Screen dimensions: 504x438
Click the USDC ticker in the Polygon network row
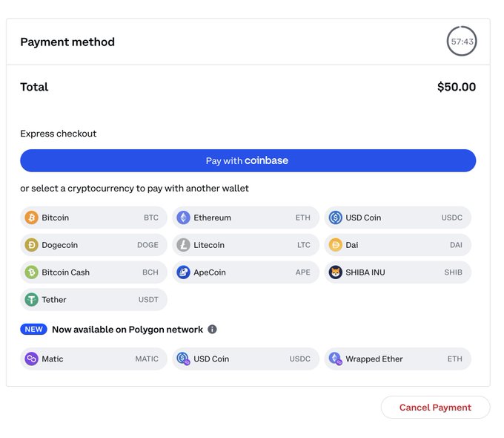tap(300, 359)
